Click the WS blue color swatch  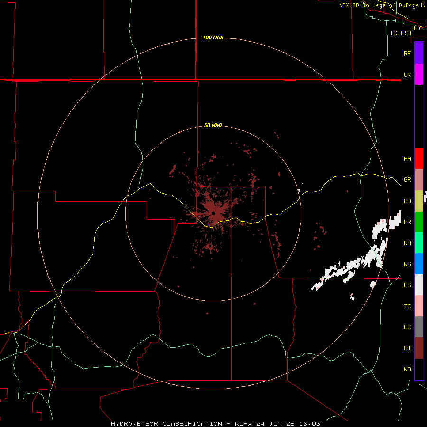pos(419,264)
